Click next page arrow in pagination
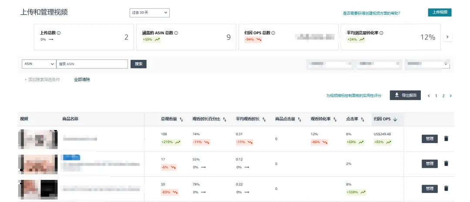This screenshot has width=470, height=202. 450,96
